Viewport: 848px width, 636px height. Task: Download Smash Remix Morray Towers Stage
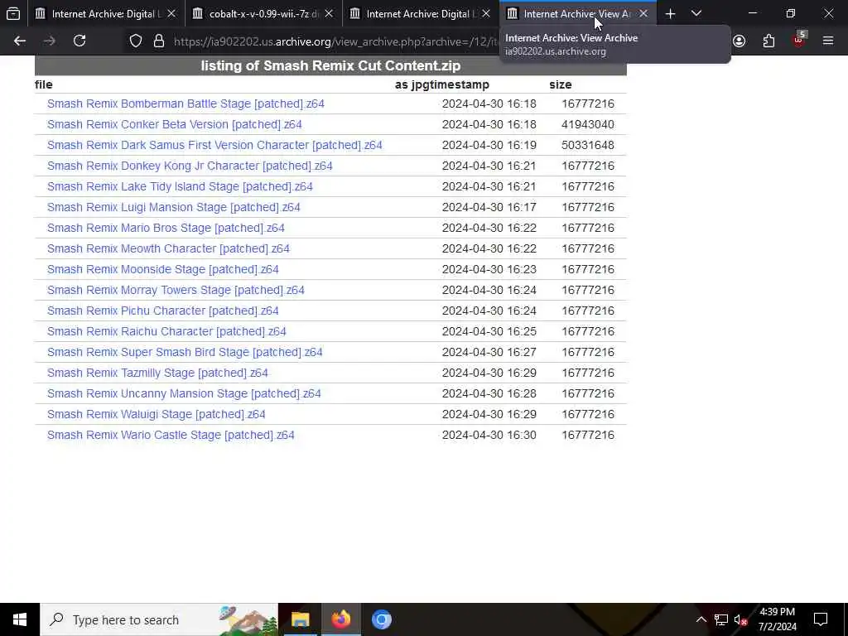(x=176, y=290)
